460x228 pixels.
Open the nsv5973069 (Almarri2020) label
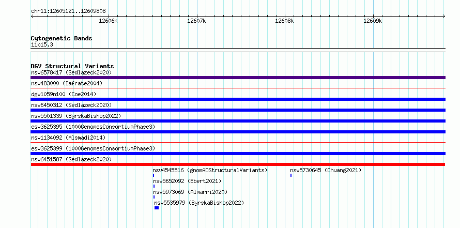(x=190, y=192)
